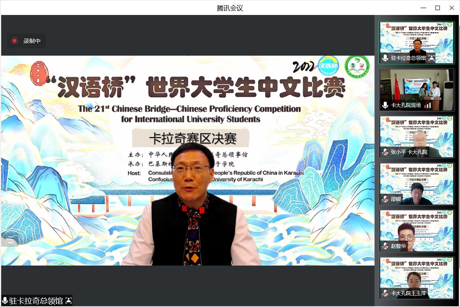Click the name label 卡大孔院现场

click(406, 105)
